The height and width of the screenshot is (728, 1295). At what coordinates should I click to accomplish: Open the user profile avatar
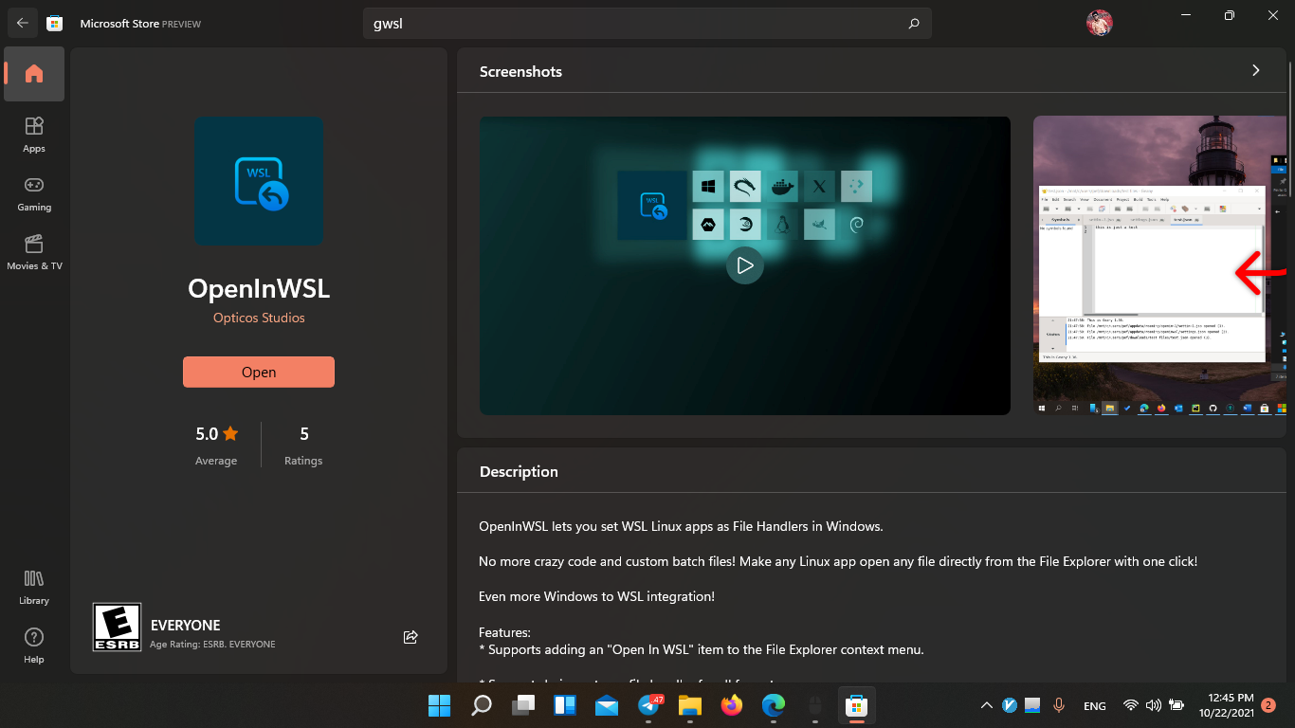[1099, 23]
